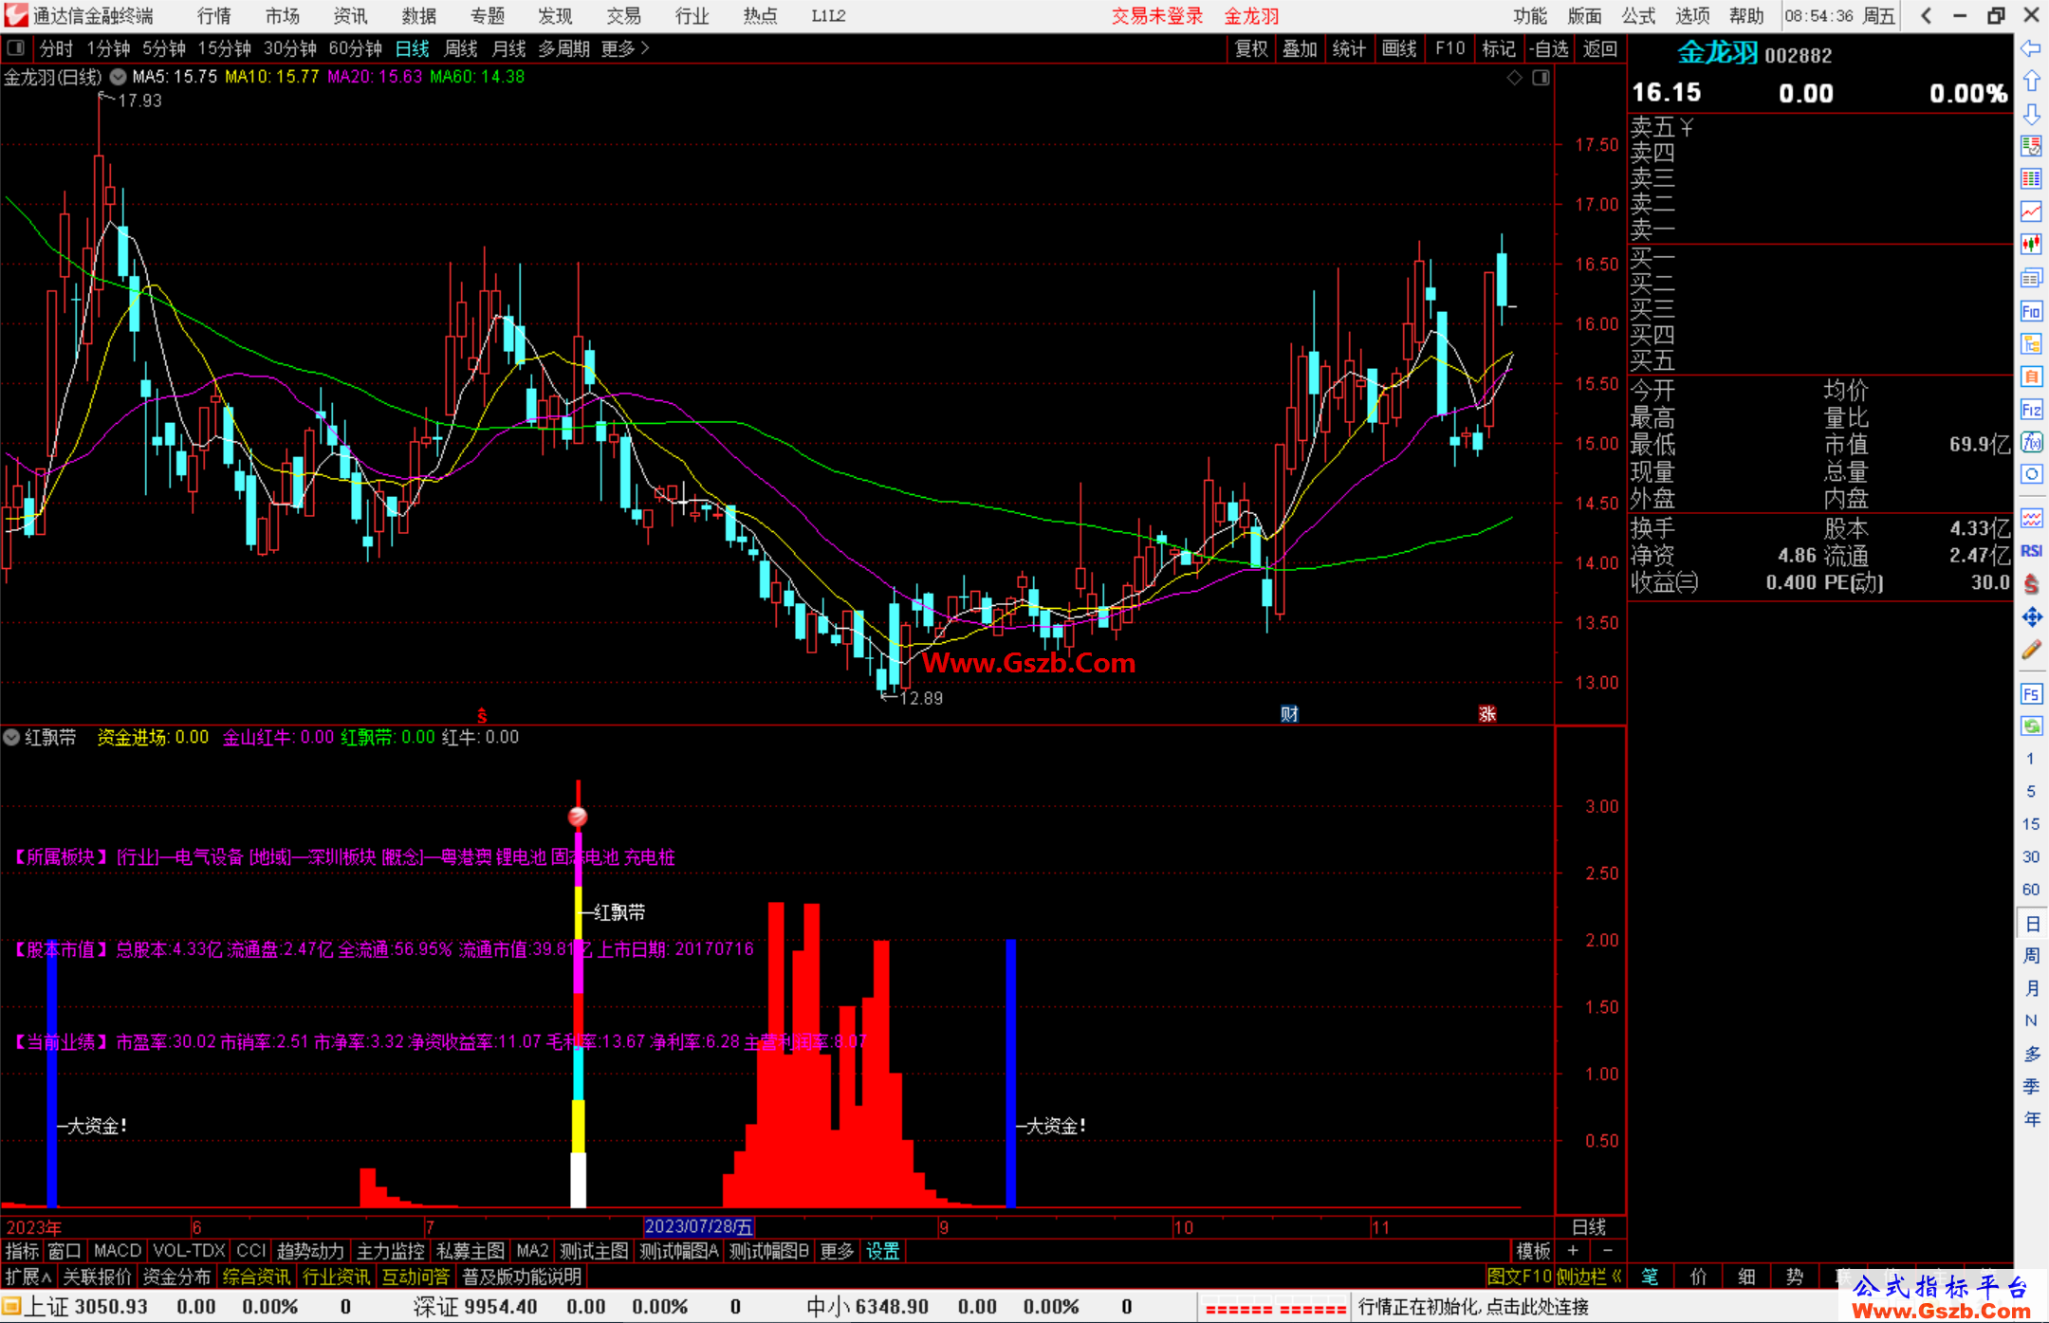Select weekly 周 period in right sidebar
Image resolution: width=2049 pixels, height=1323 pixels.
2032,955
